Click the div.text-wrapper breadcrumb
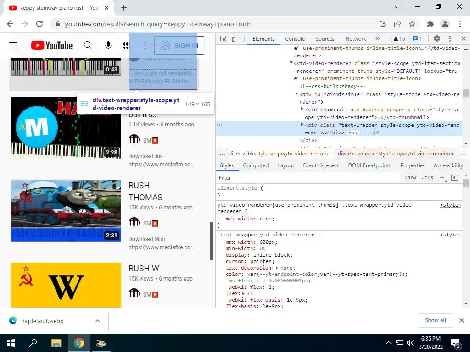The width and height of the screenshot is (470, 352). click(x=395, y=154)
